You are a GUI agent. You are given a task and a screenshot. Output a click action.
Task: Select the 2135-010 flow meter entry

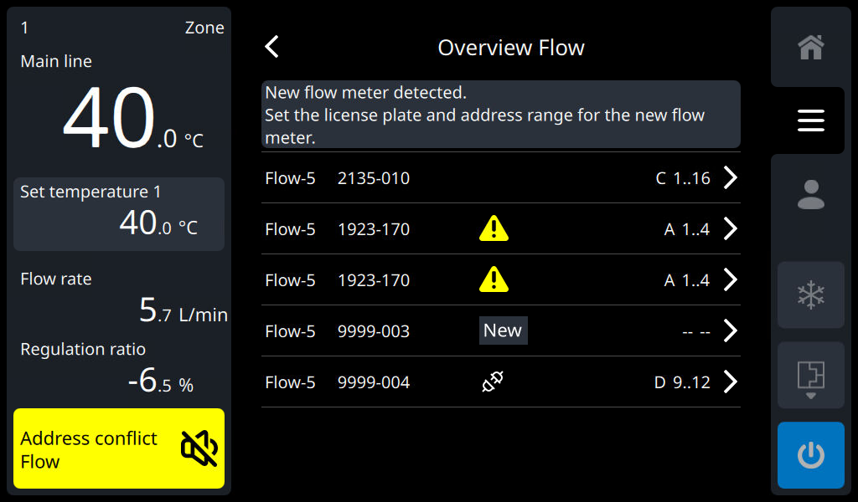[374, 177]
